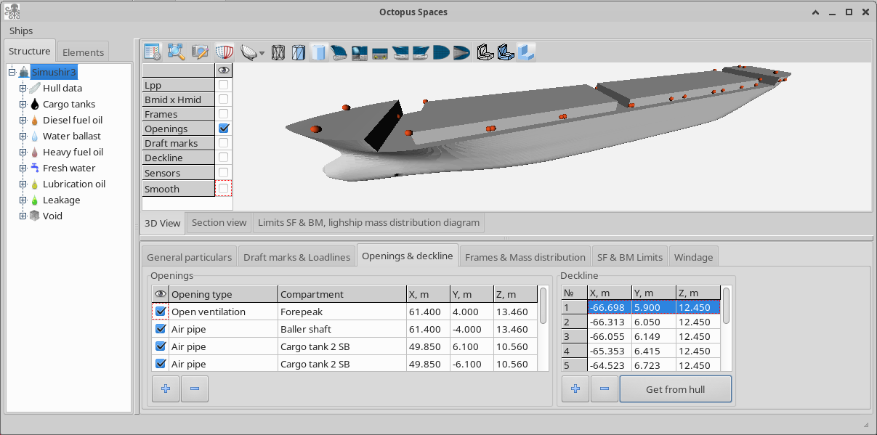Viewport: 877px width, 435px height.
Task: Select the hull frames body-plan icon
Action: 224,52
